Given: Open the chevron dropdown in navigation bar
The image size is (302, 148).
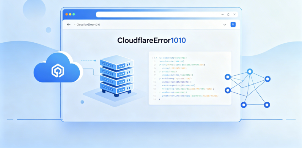Looking at the screenshot, I should (225, 25).
